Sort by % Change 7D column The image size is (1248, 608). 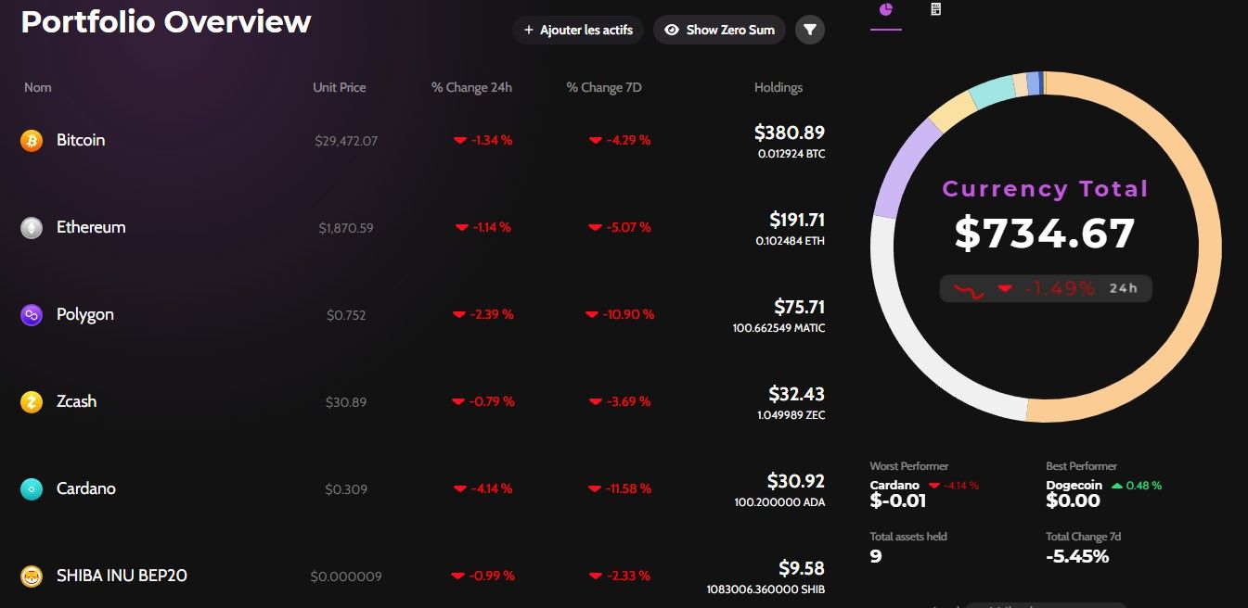604,87
